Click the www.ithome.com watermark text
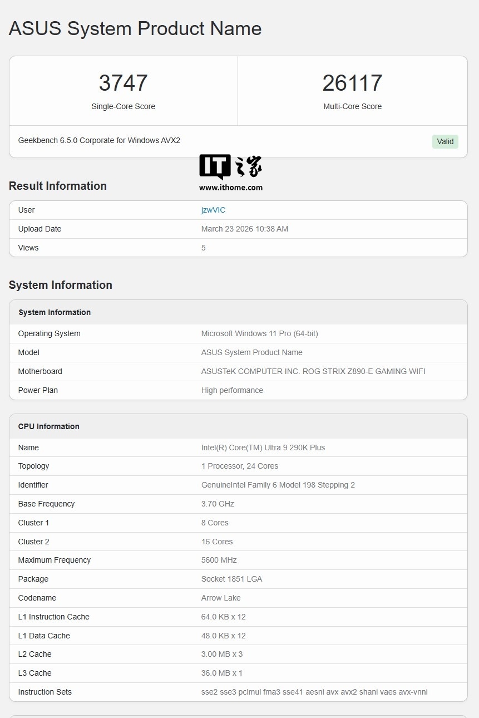 [x=230, y=188]
